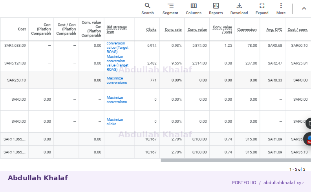Sort by the Conv. rate column header

(x=173, y=30)
